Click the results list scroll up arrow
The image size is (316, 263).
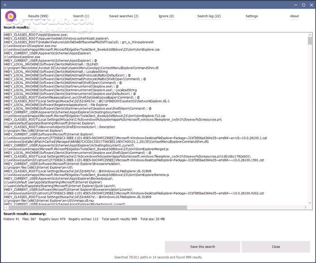(310, 35)
